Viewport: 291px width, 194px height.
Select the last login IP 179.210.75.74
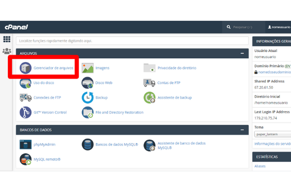266,118
